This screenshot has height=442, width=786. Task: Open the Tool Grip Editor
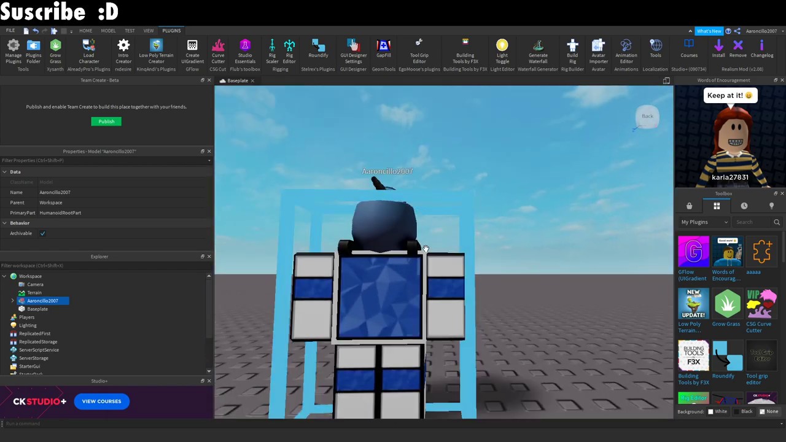point(419,51)
